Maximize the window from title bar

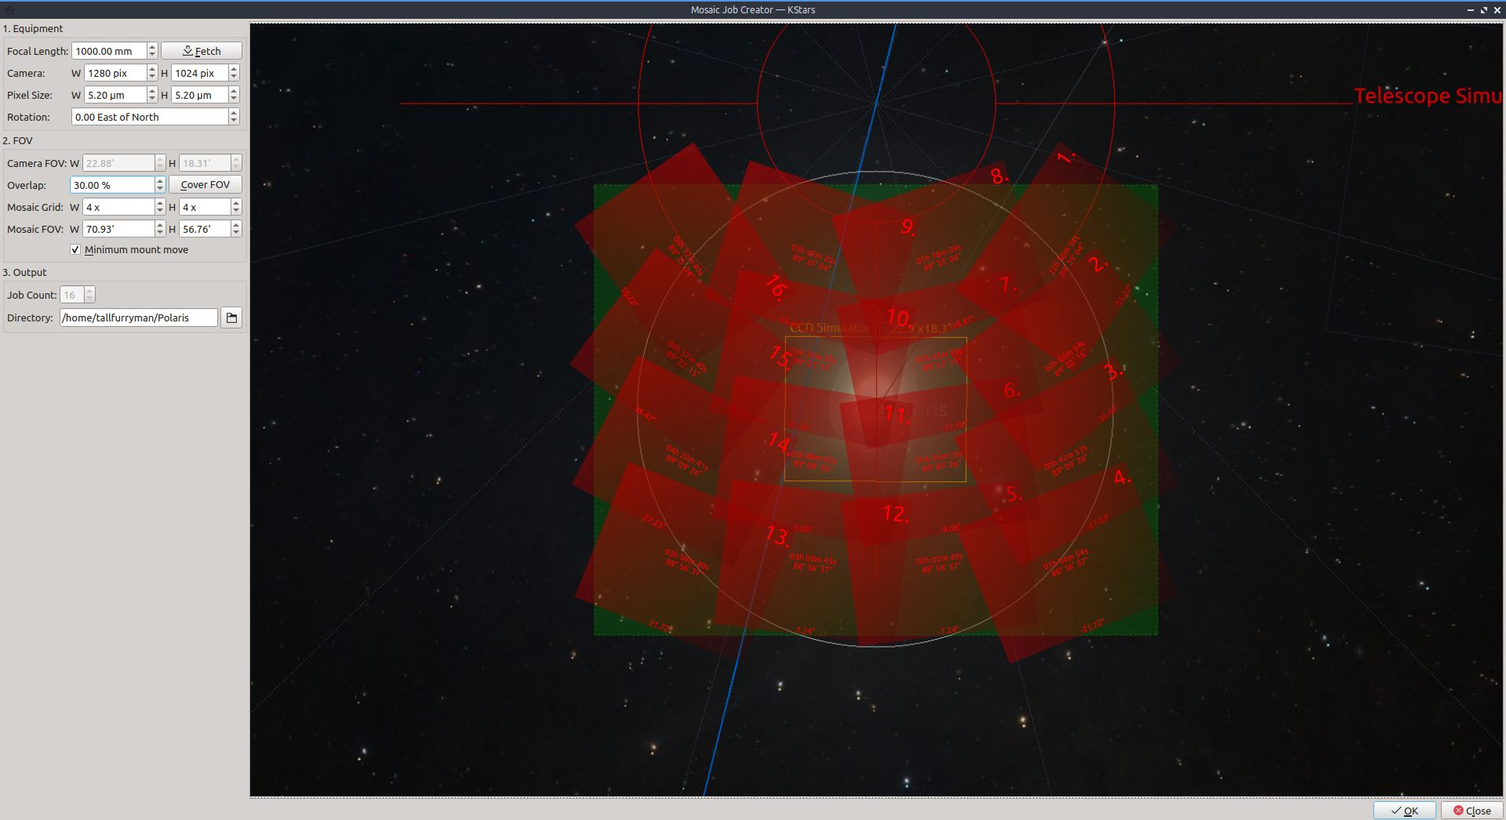(x=1483, y=10)
